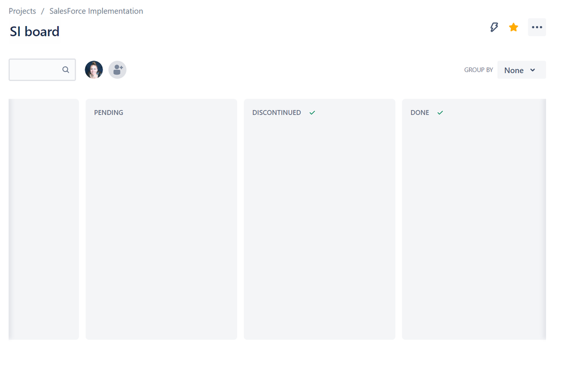
Task: Click empty area of the DONE column
Action: 474,227
